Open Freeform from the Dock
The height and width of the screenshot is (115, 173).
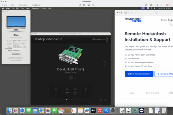[x=87, y=110]
